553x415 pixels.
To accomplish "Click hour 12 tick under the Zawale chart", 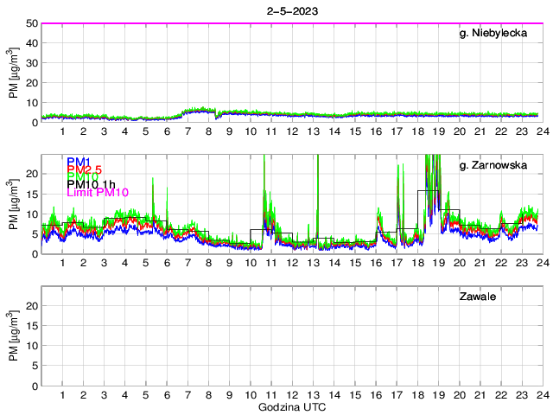I will point(292,395).
